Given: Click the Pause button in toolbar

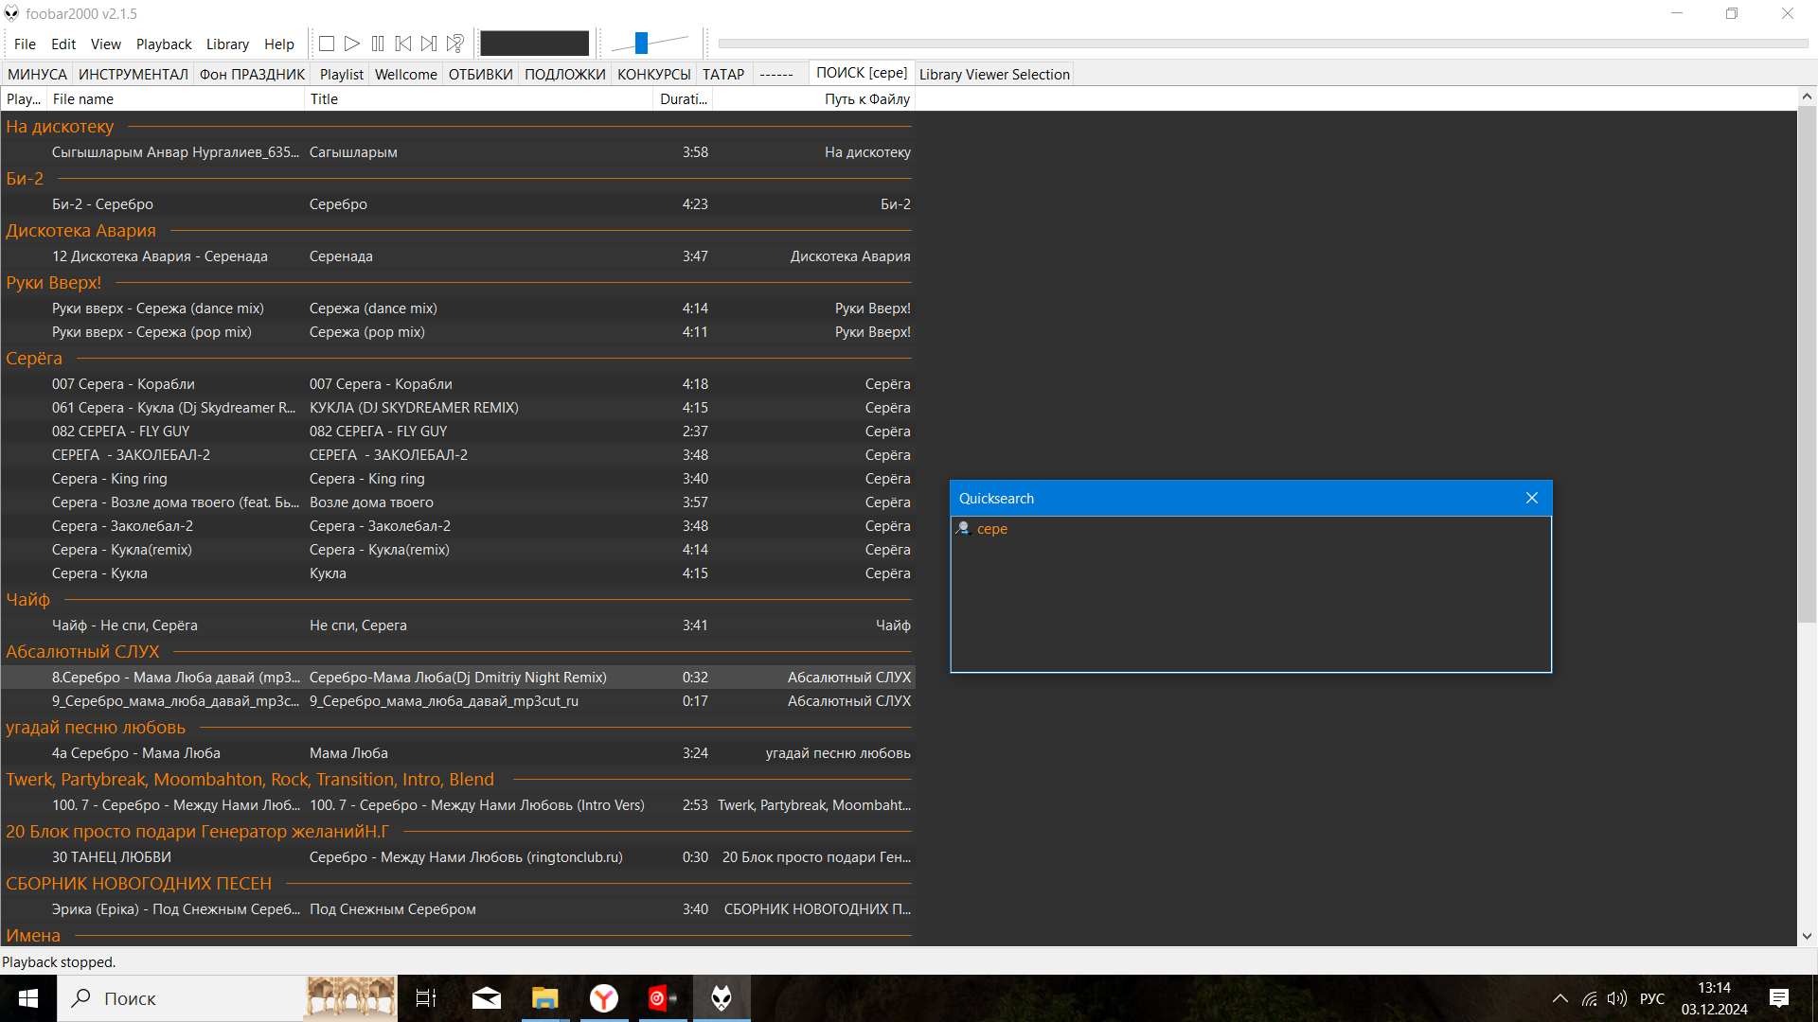Looking at the screenshot, I should (x=378, y=44).
